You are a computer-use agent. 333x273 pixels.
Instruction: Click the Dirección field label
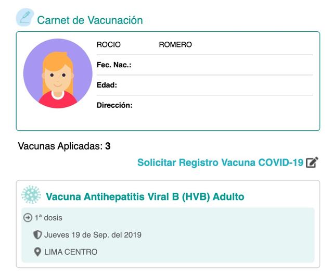[x=114, y=105]
